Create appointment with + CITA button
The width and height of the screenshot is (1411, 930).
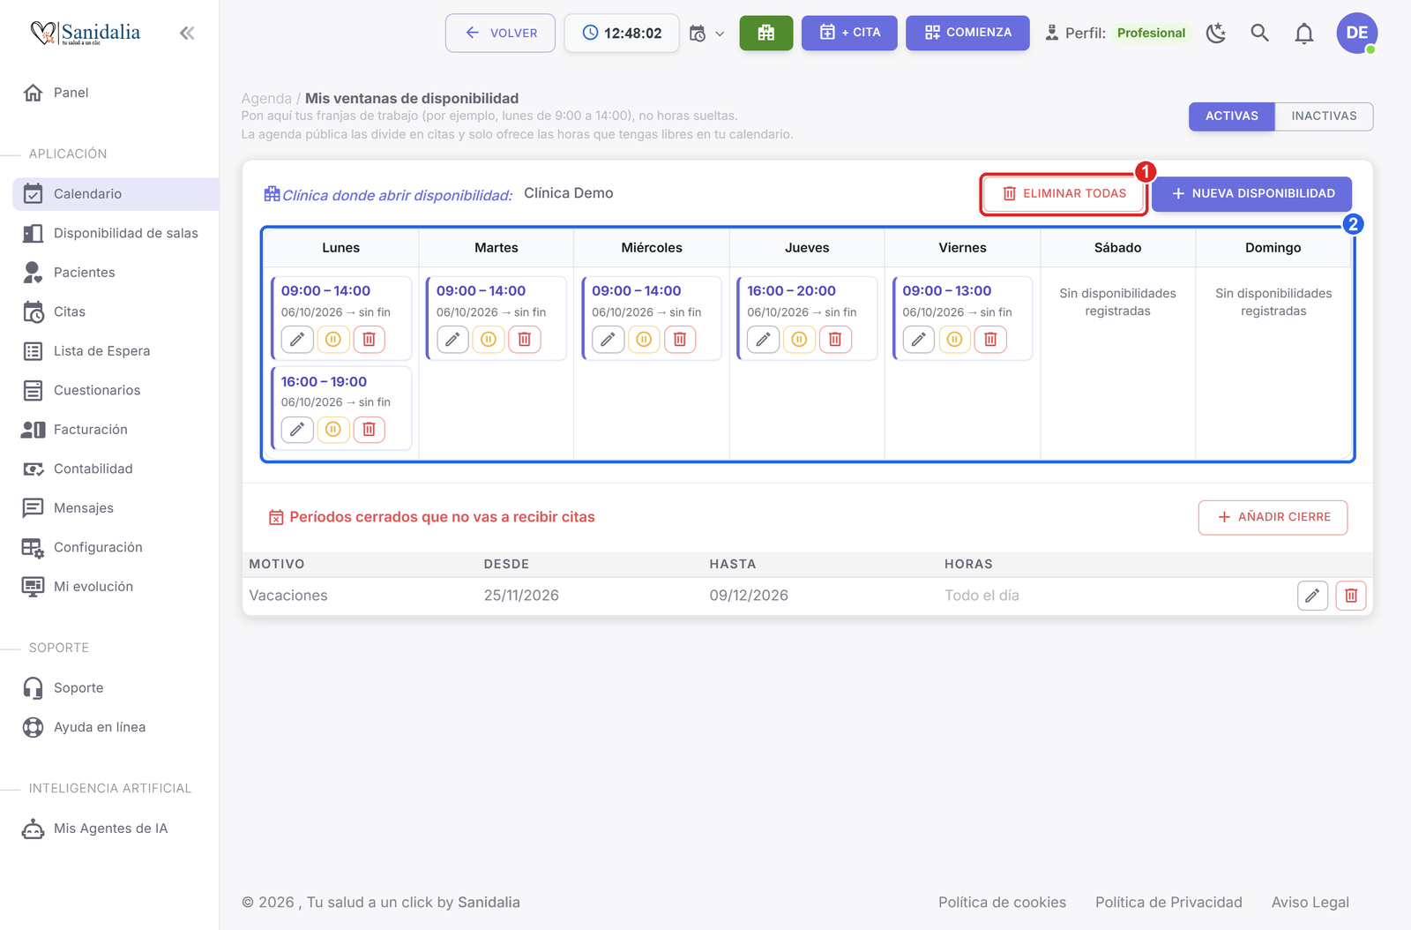849,33
